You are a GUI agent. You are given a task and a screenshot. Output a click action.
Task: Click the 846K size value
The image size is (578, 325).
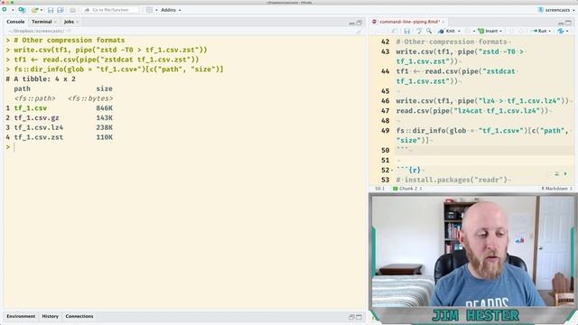pos(105,108)
